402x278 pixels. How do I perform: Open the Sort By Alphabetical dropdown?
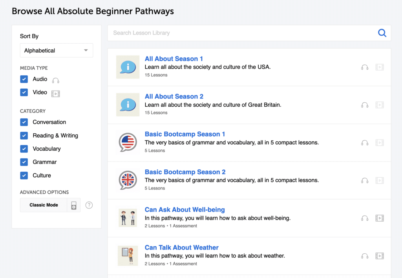[x=57, y=51]
